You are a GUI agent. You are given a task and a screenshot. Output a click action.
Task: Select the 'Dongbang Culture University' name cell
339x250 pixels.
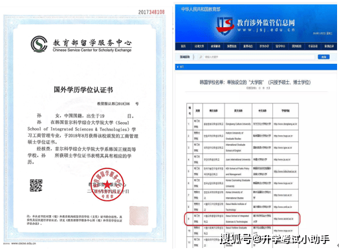[x=238, y=124]
